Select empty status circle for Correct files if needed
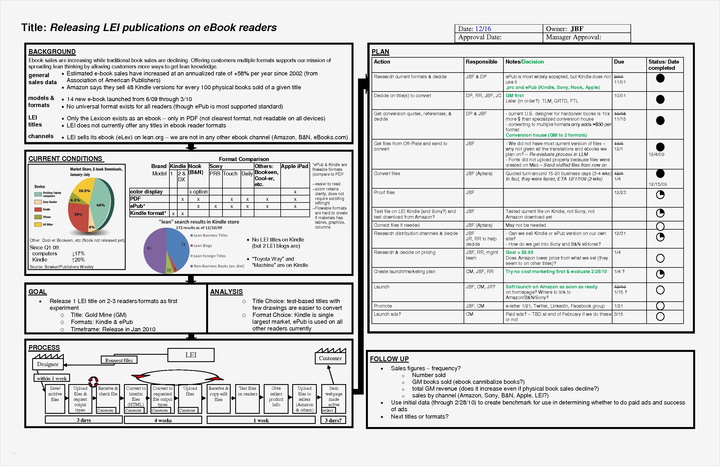The height and width of the screenshot is (466, 720). [x=660, y=226]
